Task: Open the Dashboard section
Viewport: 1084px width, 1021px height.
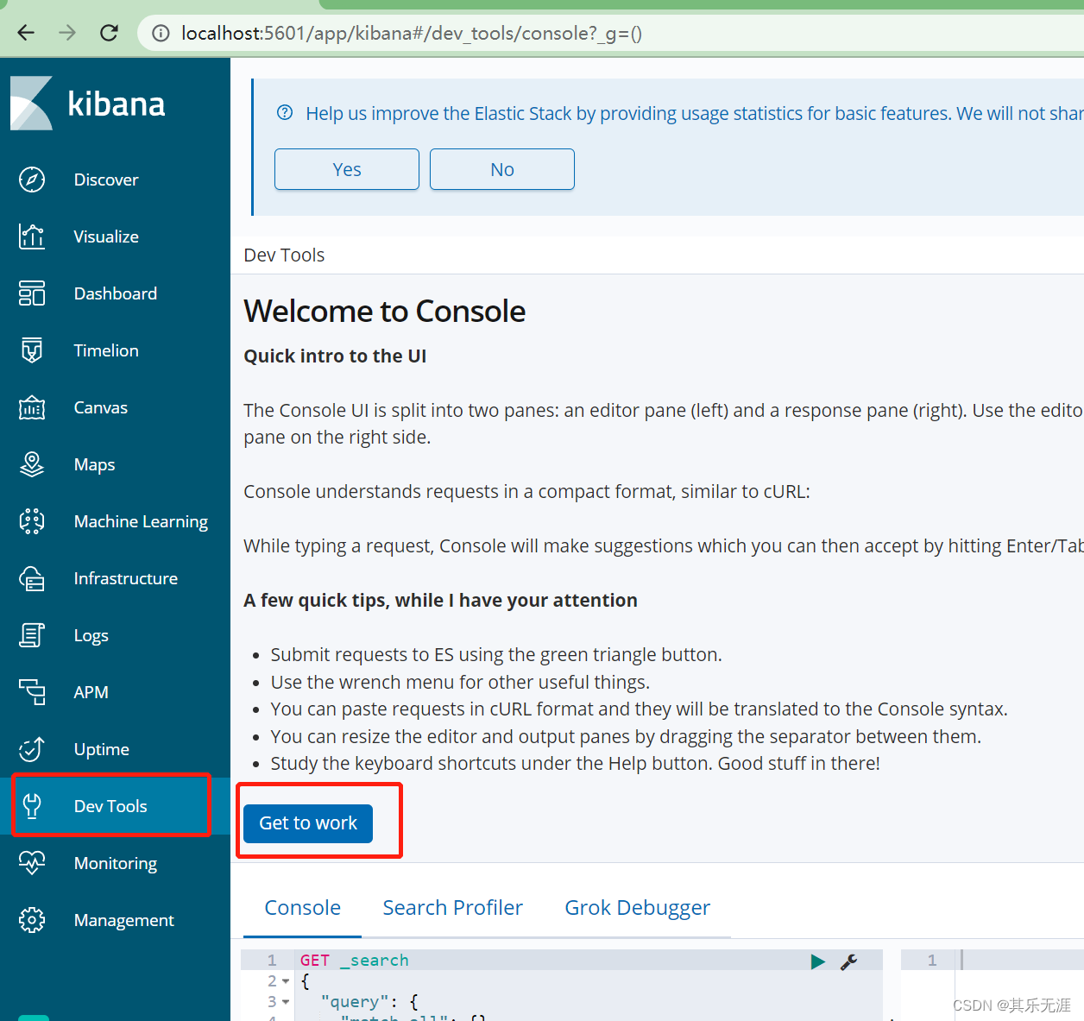Action: [x=31, y=293]
